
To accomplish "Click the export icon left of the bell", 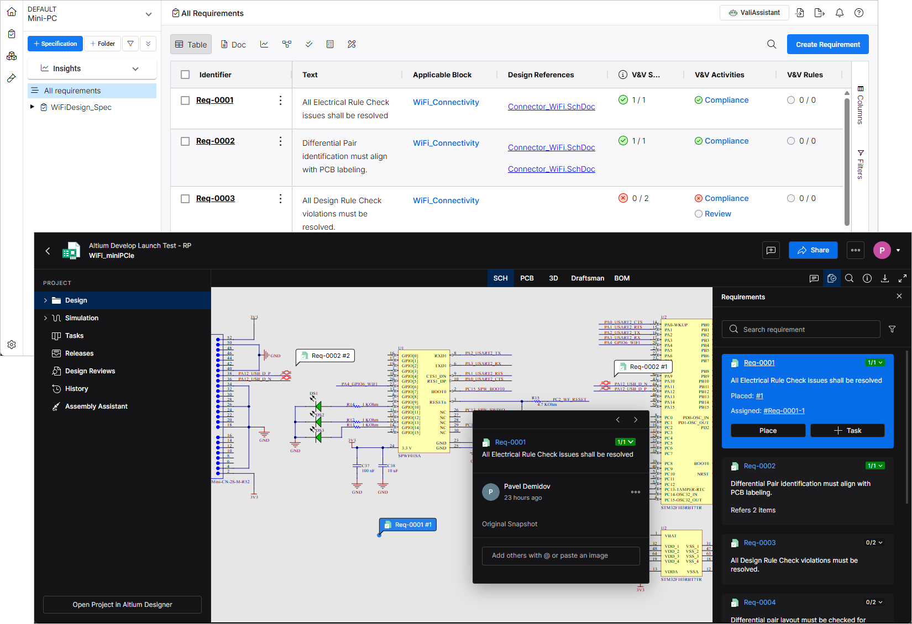I will (x=820, y=13).
